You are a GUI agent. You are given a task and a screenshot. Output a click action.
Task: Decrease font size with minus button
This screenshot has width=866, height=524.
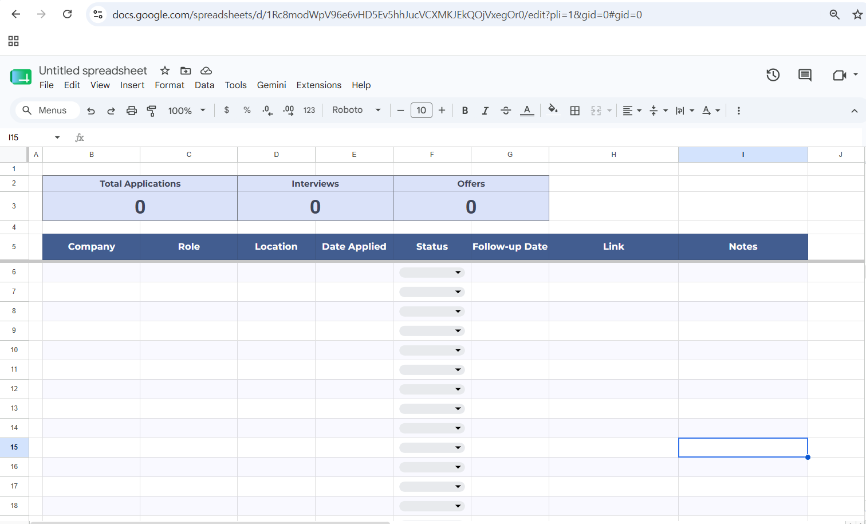click(400, 111)
